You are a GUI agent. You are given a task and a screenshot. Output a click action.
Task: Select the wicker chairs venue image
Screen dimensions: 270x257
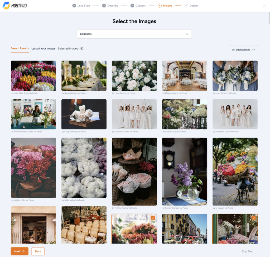[84, 225]
